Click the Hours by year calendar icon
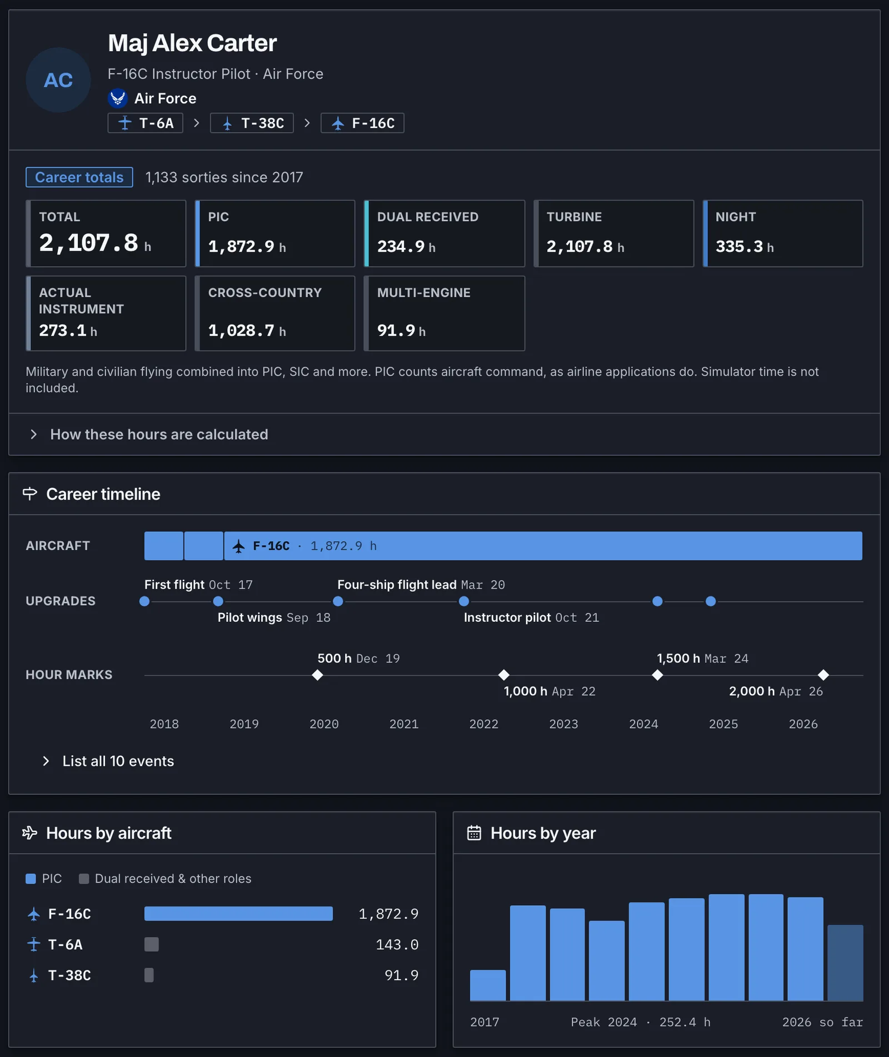The width and height of the screenshot is (889, 1057). [x=474, y=832]
